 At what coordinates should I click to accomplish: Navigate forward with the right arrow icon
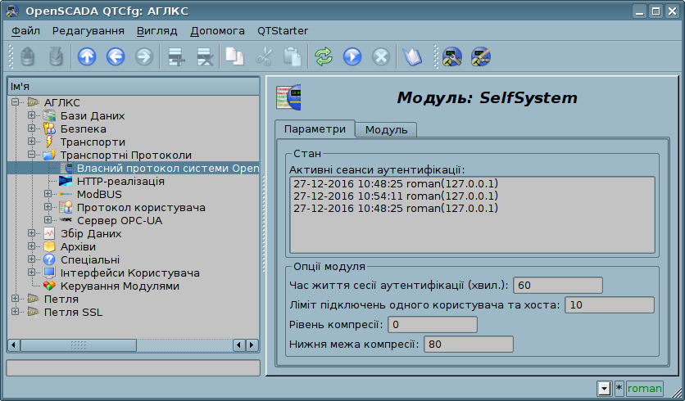[144, 56]
